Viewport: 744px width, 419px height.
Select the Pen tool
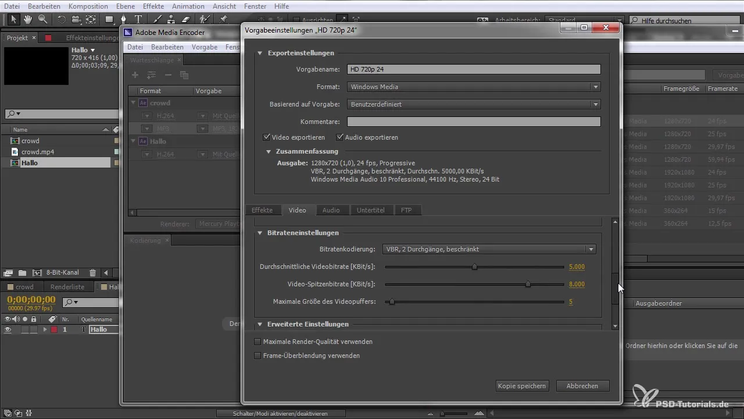click(x=124, y=19)
